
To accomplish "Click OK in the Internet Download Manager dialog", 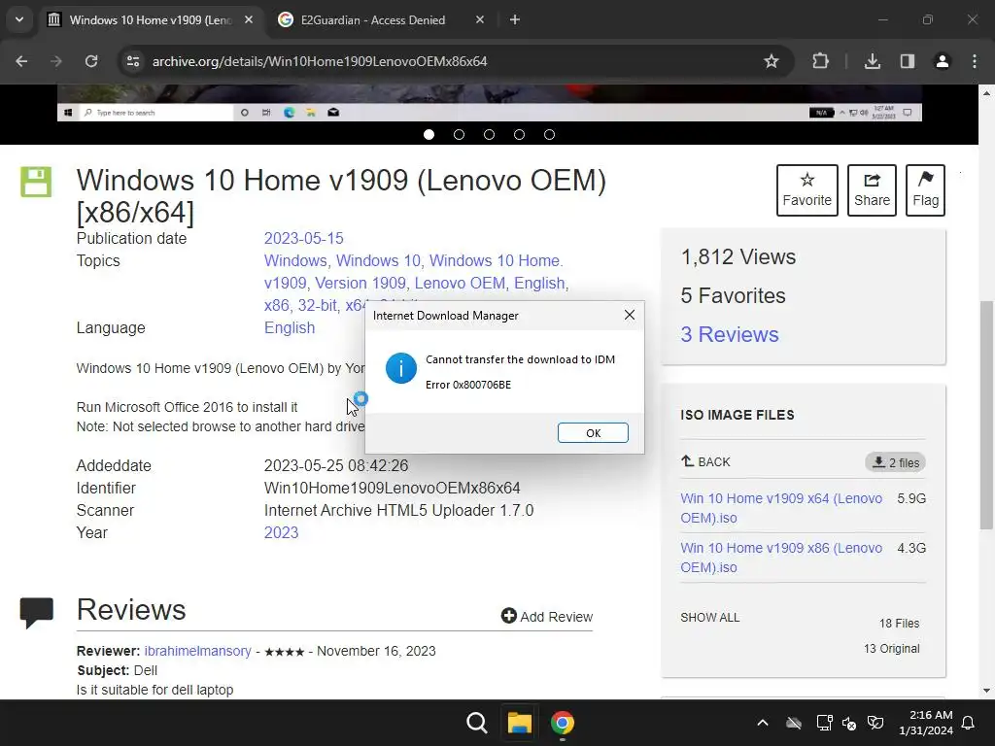I will pos(593,432).
